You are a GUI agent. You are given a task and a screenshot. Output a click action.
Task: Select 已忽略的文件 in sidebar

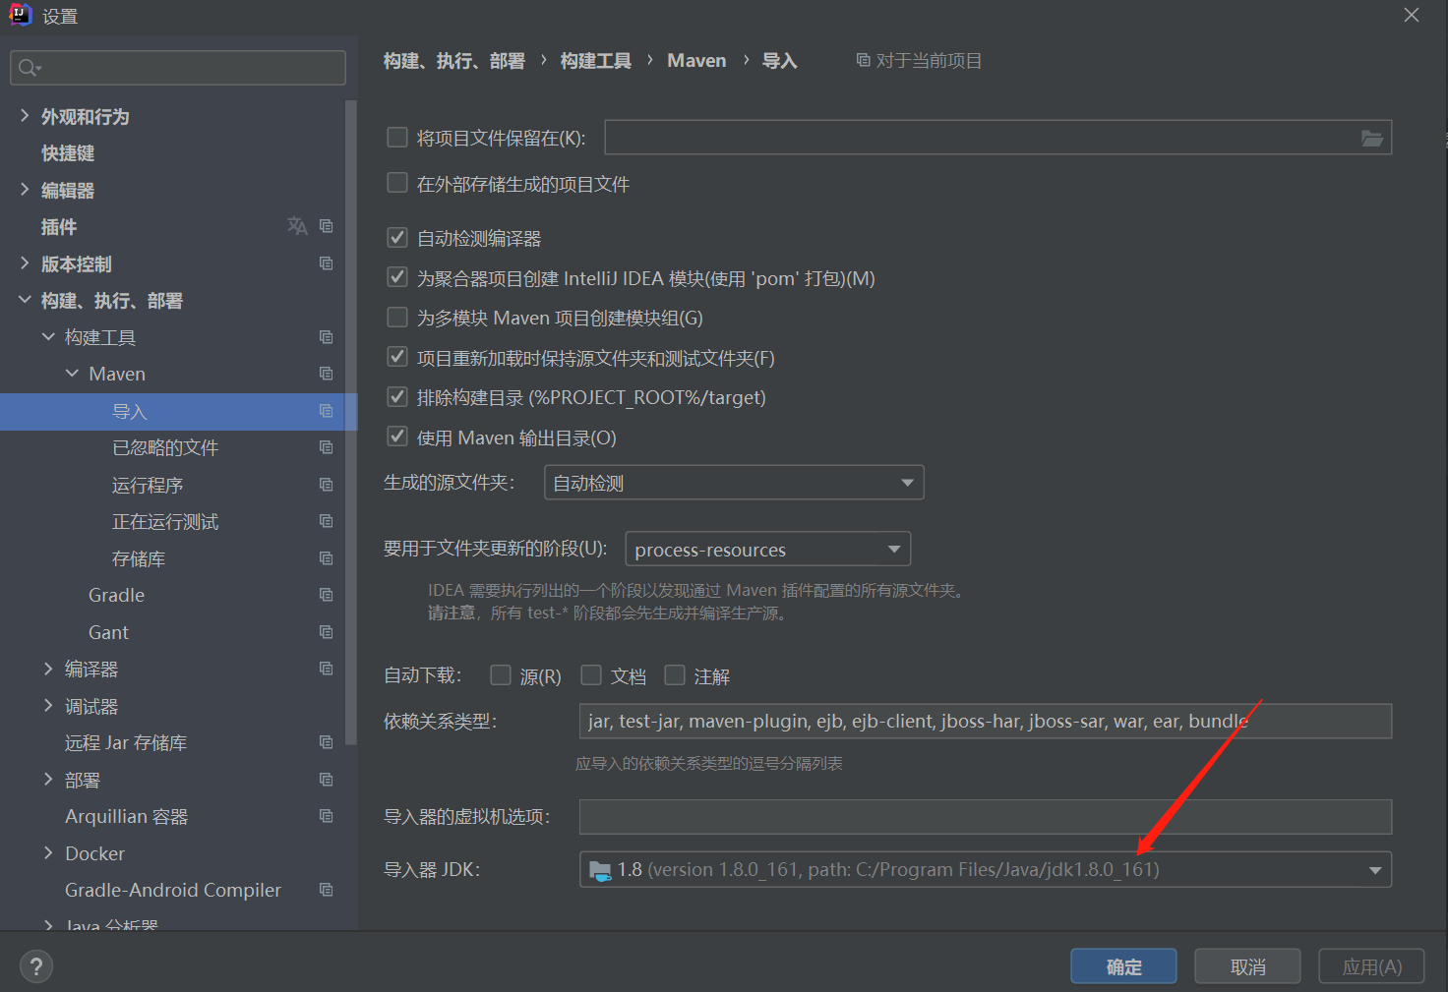(165, 447)
